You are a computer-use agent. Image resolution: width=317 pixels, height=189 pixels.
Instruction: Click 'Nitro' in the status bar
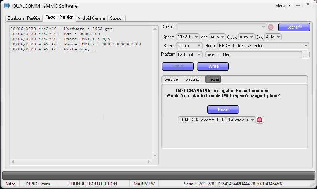pyautogui.click(x=11, y=184)
